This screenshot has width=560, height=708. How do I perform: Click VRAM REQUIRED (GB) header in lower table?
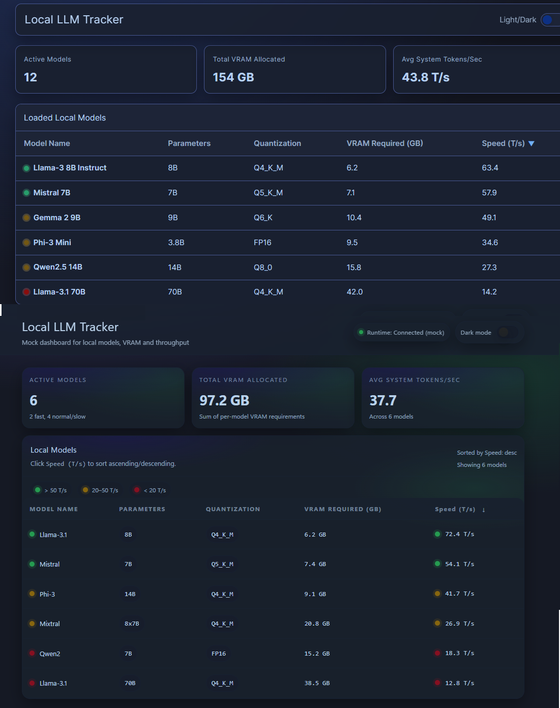[x=343, y=509]
